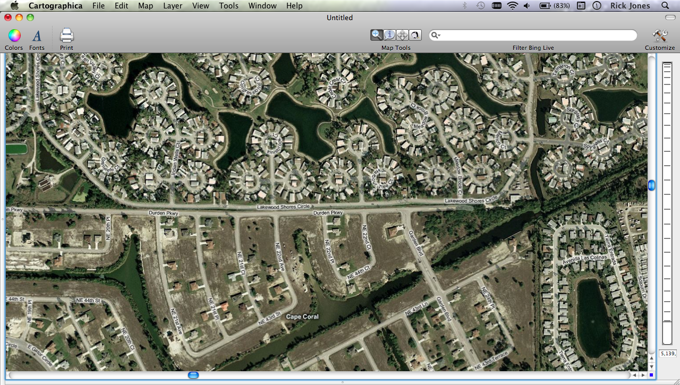Select the Pan map tool

pyautogui.click(x=402, y=35)
